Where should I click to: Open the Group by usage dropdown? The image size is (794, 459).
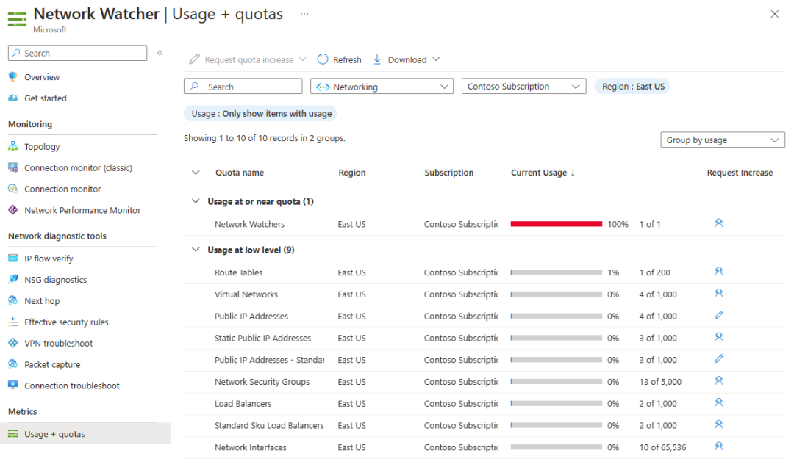click(722, 140)
